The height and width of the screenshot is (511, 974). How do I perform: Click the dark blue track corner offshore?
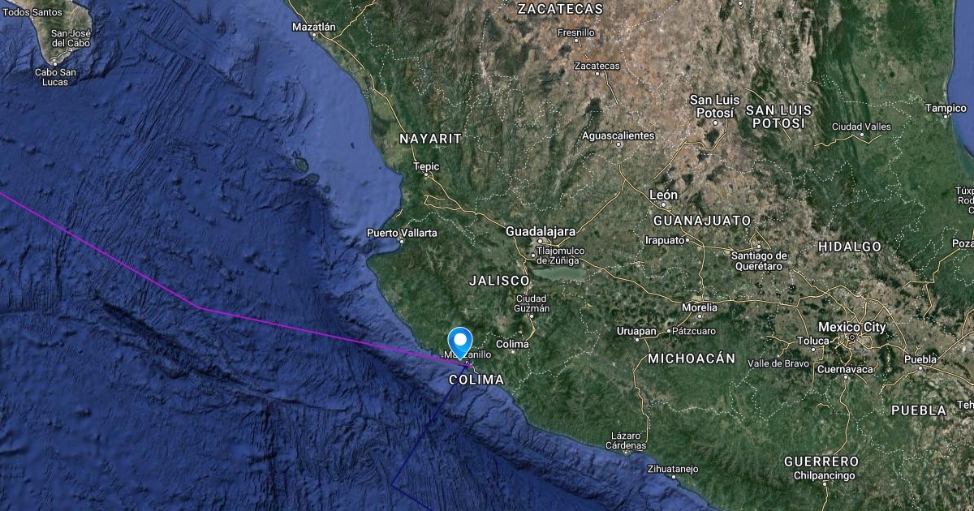click(x=391, y=486)
